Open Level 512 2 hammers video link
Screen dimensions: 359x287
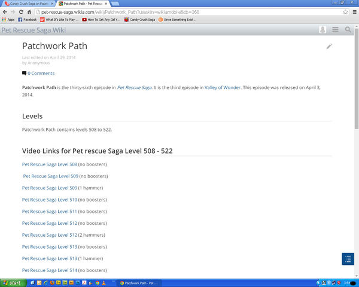[50, 235]
